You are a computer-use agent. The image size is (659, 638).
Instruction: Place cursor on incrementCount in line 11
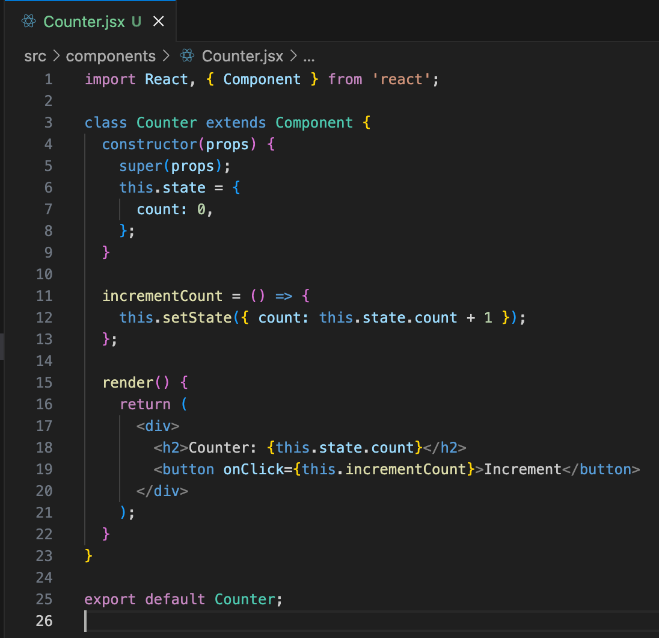[x=162, y=296]
